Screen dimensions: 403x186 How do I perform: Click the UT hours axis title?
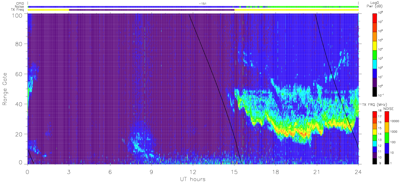coord(193,179)
